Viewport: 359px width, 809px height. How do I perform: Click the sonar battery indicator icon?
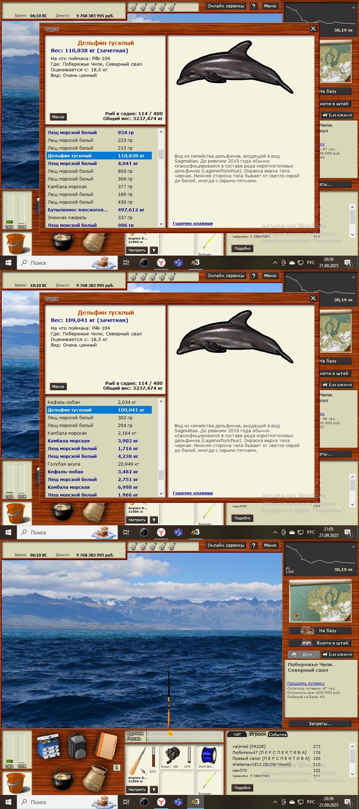click(x=290, y=571)
